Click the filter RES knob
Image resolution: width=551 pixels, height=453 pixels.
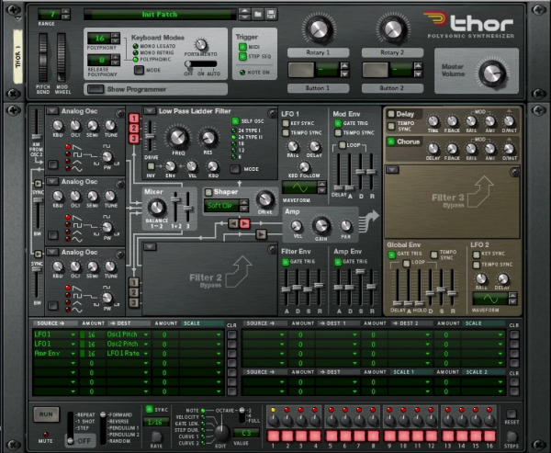tap(208, 138)
